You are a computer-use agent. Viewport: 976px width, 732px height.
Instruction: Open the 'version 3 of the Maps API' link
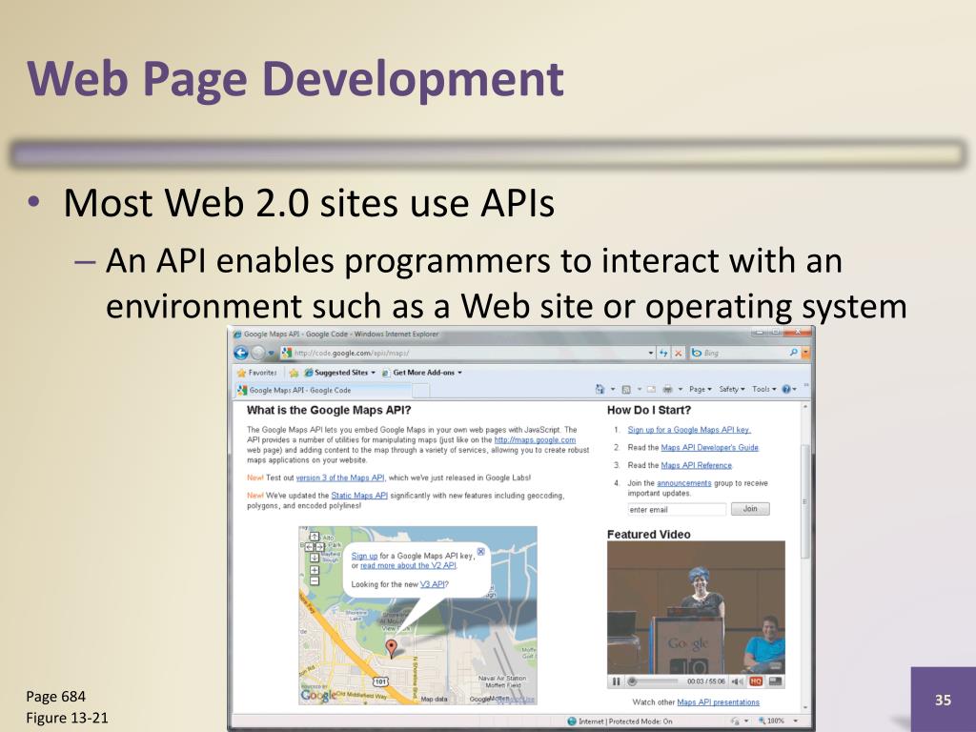pos(340,478)
